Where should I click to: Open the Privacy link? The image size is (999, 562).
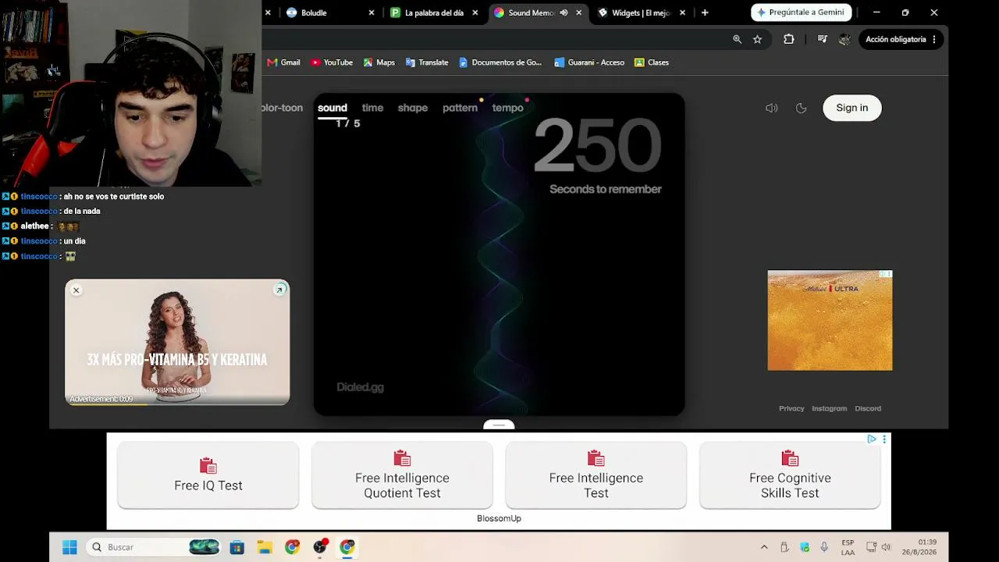(x=791, y=408)
